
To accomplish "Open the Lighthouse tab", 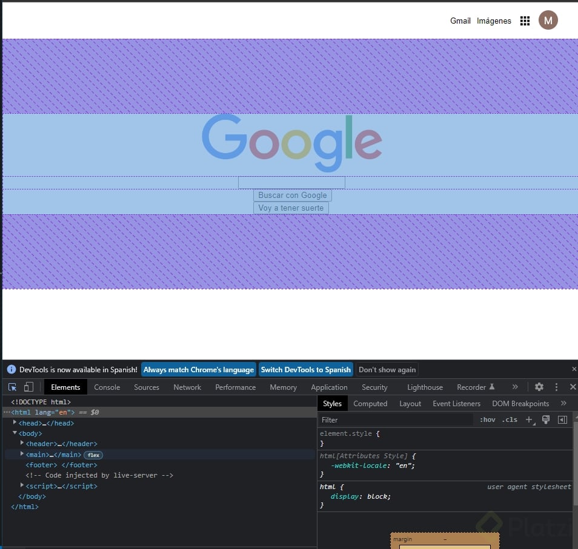I will pos(425,387).
